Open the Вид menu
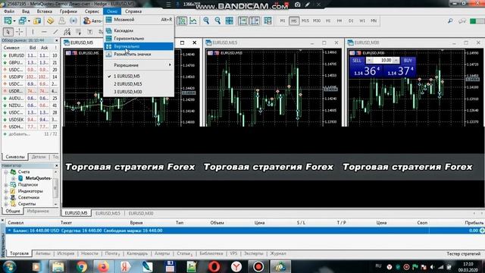 click(26, 11)
